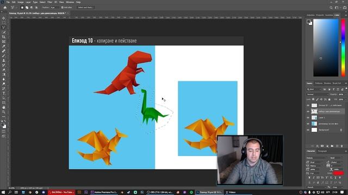Open the File menu
This screenshot has width=348, height=195.
[x=8, y=2]
